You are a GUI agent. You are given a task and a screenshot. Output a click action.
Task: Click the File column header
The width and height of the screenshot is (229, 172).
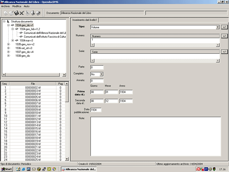(33, 83)
